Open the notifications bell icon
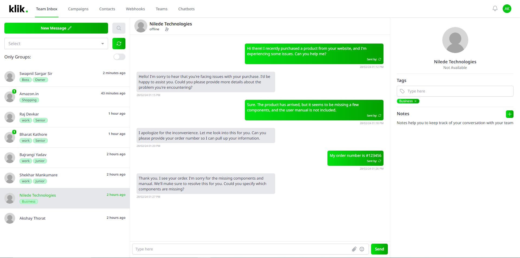This screenshot has width=520, height=258. (495, 9)
